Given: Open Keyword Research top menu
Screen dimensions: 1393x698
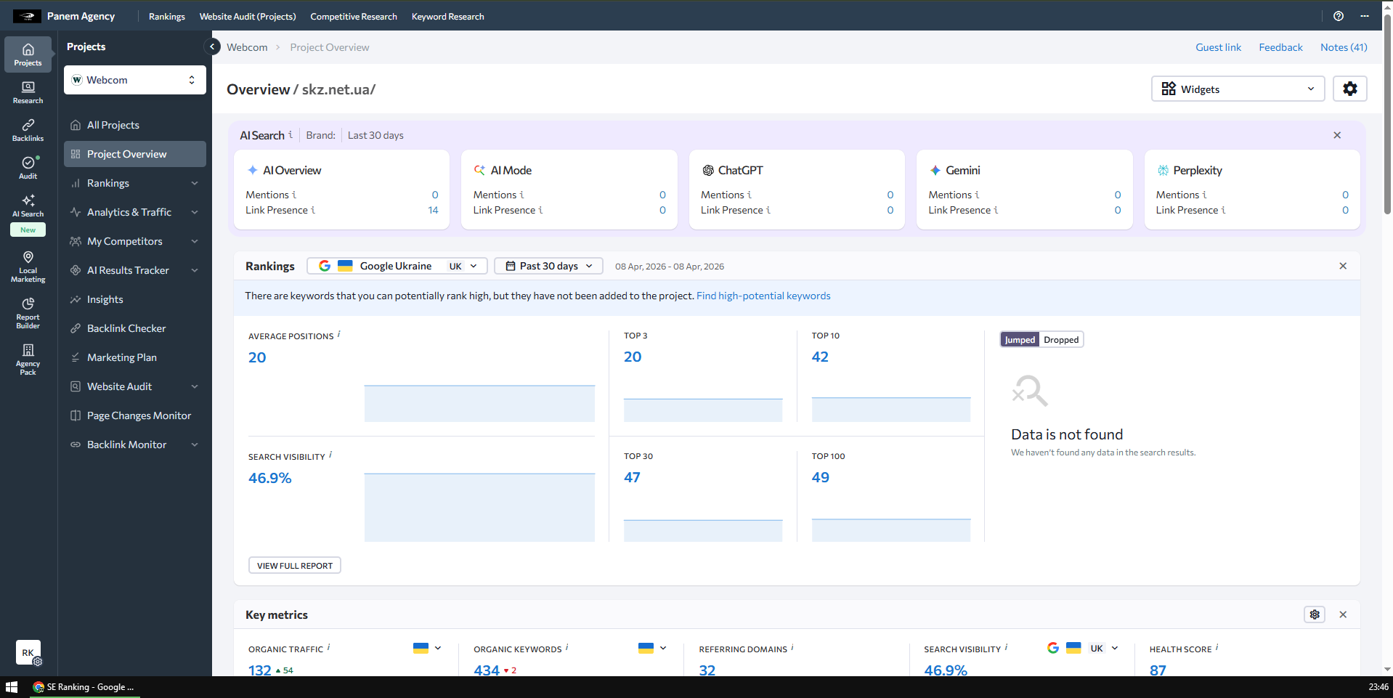Looking at the screenshot, I should [x=448, y=16].
